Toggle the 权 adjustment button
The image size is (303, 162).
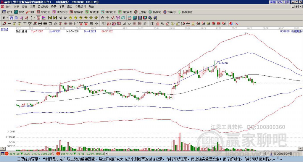click(x=38, y=18)
